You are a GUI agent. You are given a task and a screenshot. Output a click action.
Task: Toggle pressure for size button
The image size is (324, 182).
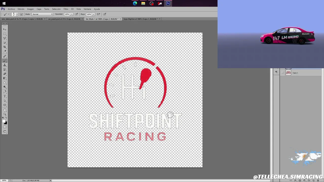click(x=105, y=14)
